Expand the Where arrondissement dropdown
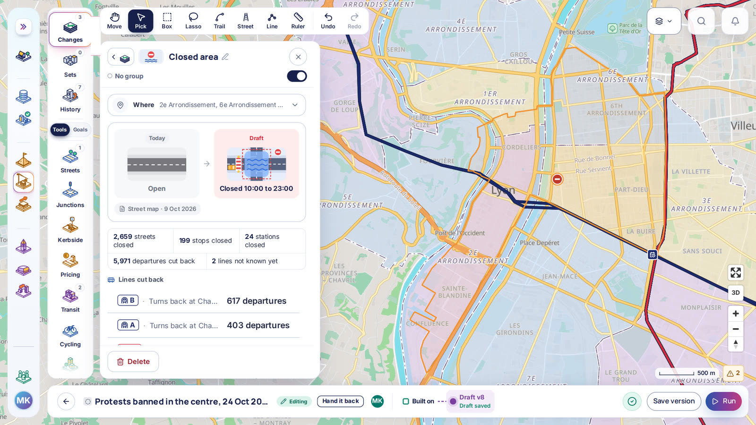Image resolution: width=756 pixels, height=425 pixels. pyautogui.click(x=206, y=105)
